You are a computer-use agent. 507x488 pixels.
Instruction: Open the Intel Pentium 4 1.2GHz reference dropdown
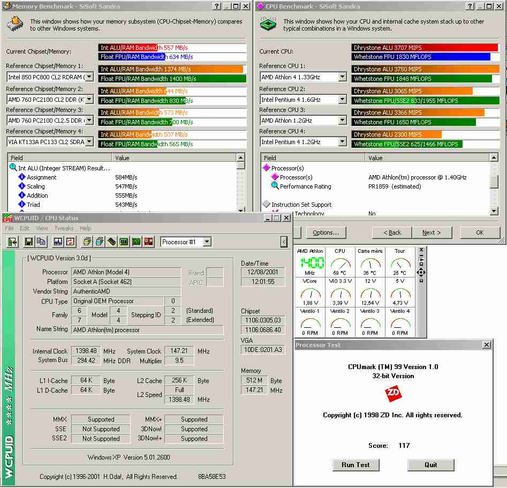pyautogui.click(x=343, y=141)
